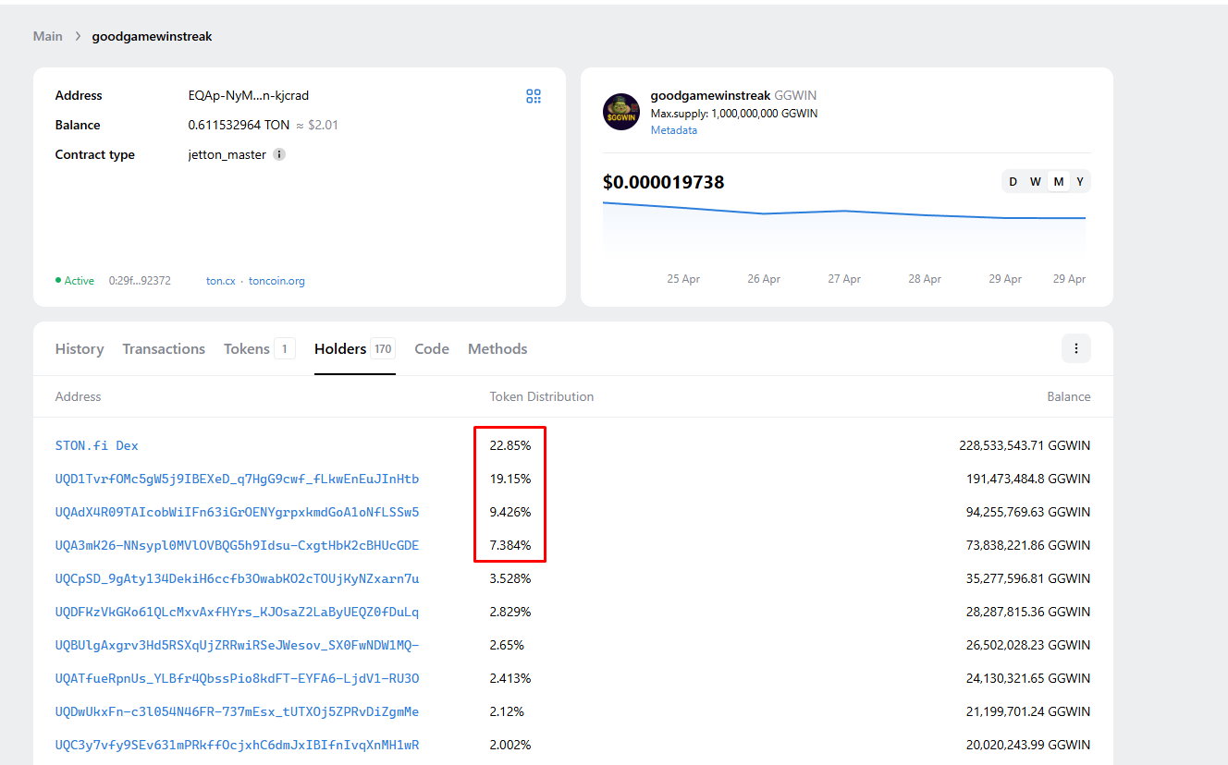Open the Tokens tab
The image size is (1228, 765).
[x=259, y=348]
